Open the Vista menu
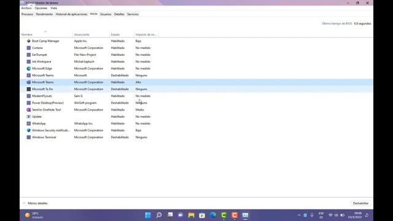 point(53,8)
